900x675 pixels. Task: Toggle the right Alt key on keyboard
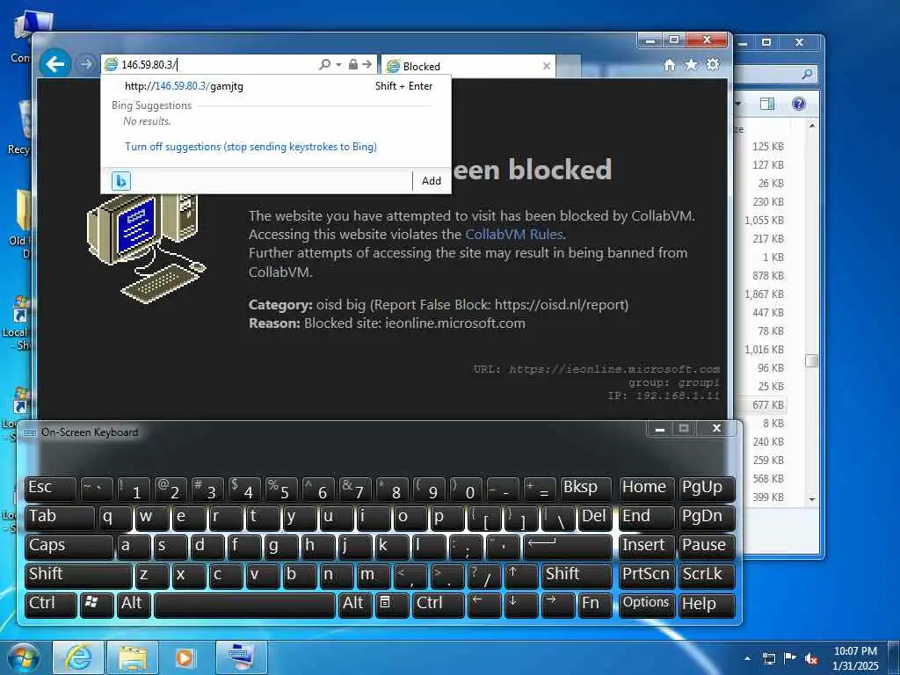355,605
